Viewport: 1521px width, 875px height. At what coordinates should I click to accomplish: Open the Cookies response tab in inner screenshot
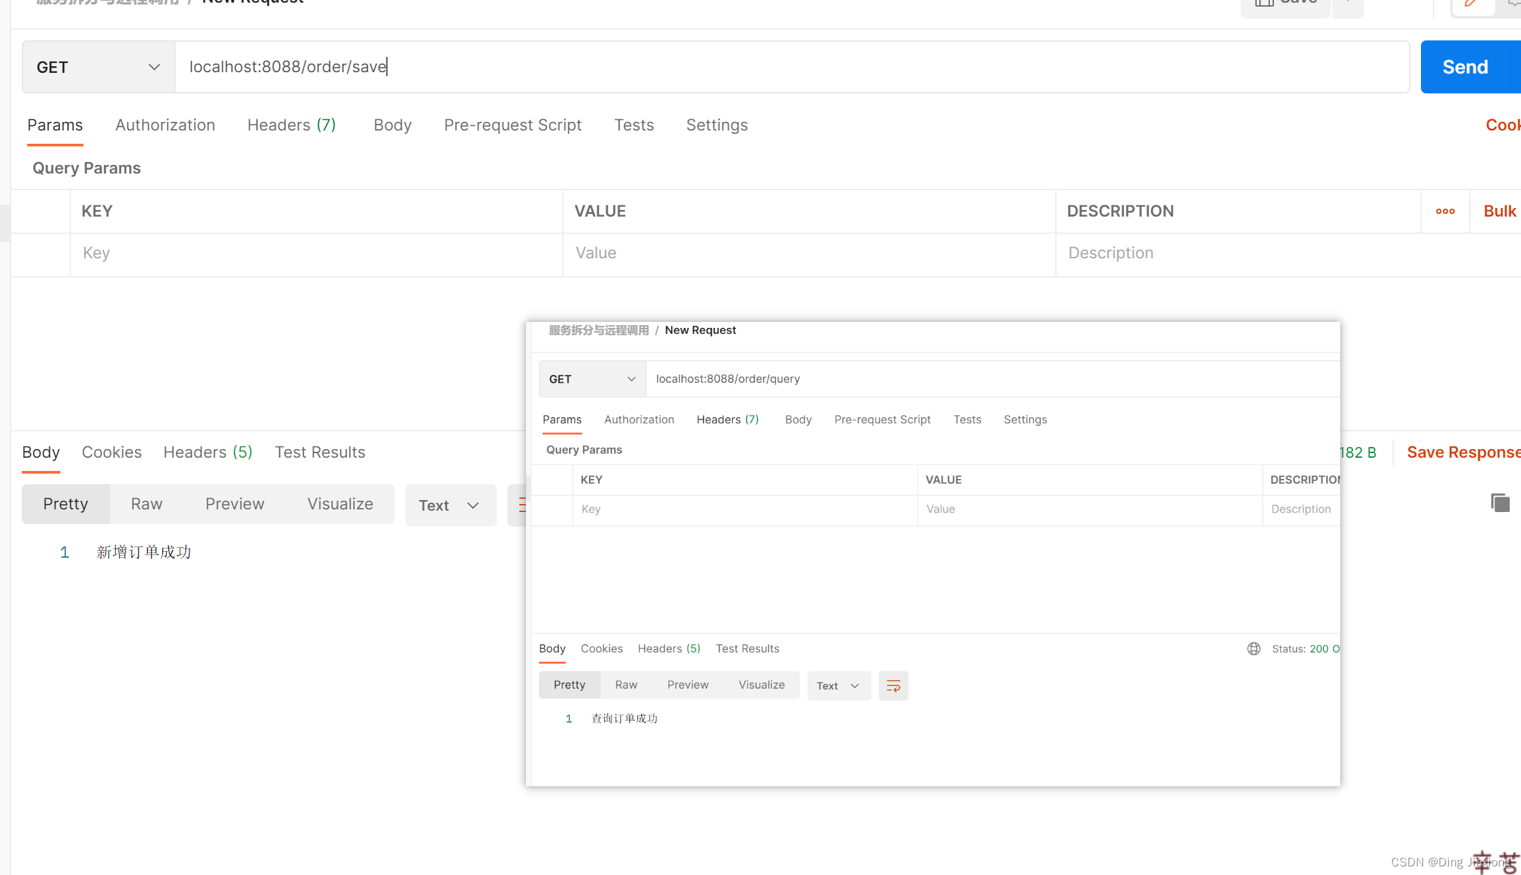602,648
